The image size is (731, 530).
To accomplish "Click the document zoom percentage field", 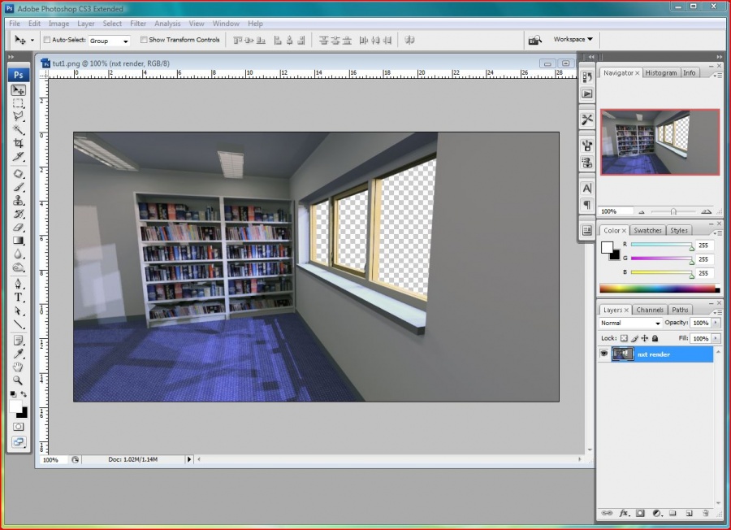I will coord(50,460).
